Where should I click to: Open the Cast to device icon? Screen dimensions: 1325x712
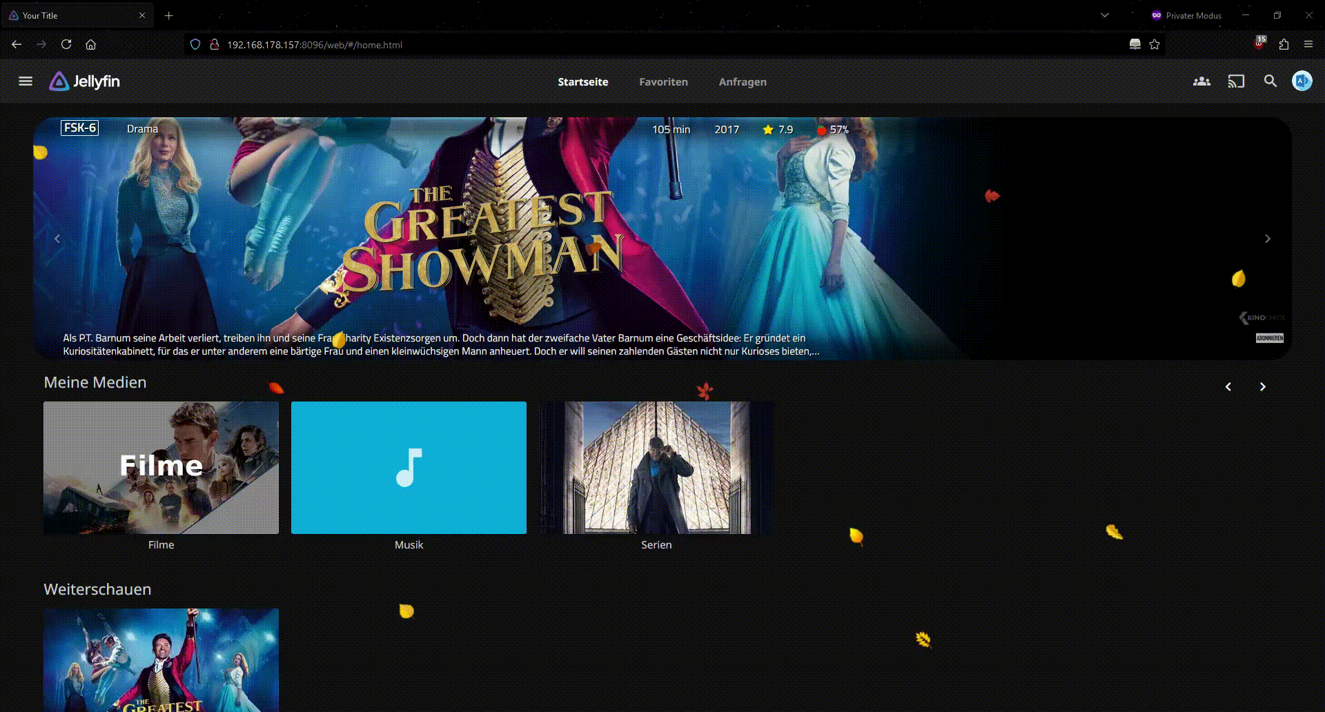click(x=1236, y=81)
